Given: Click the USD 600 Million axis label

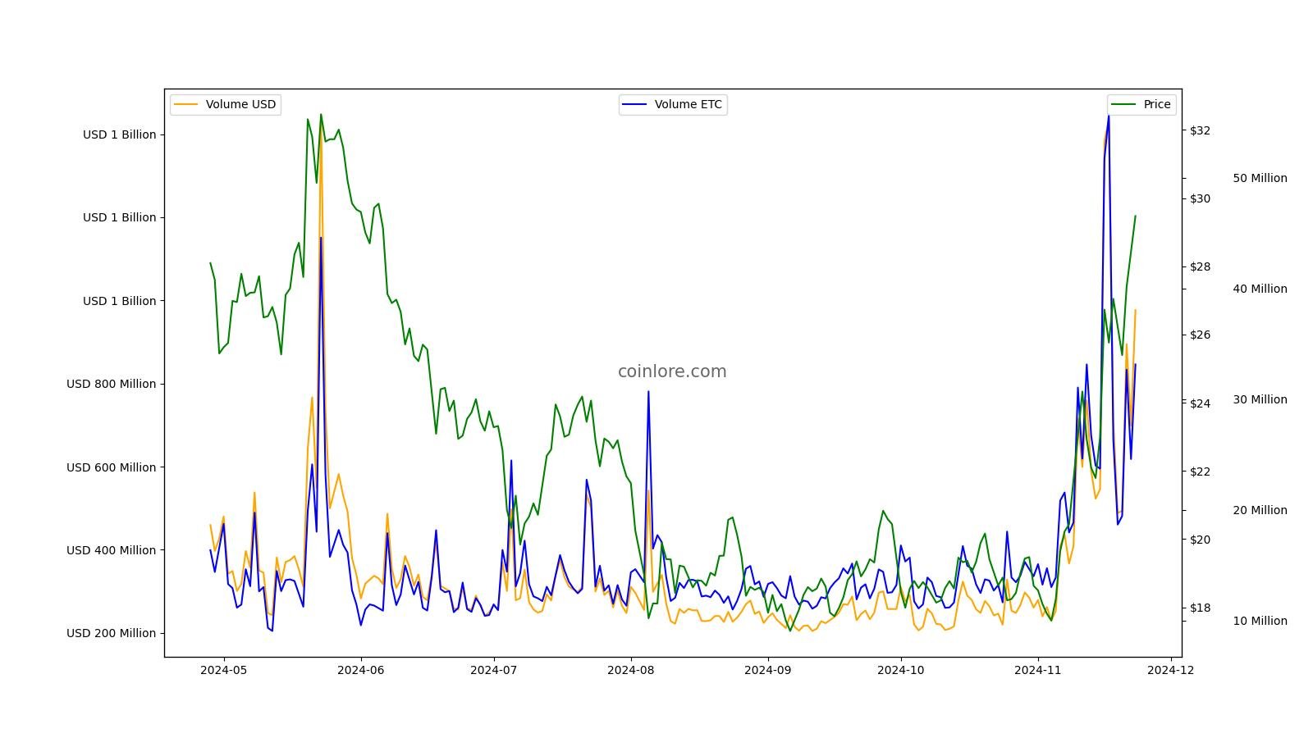Looking at the screenshot, I should point(111,467).
